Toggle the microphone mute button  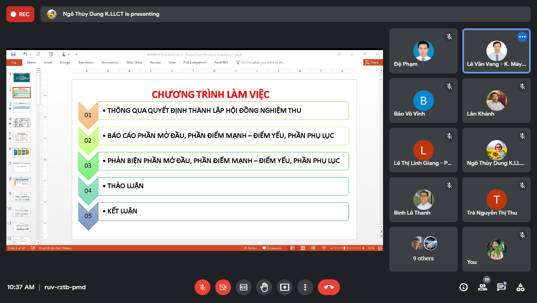click(x=203, y=287)
